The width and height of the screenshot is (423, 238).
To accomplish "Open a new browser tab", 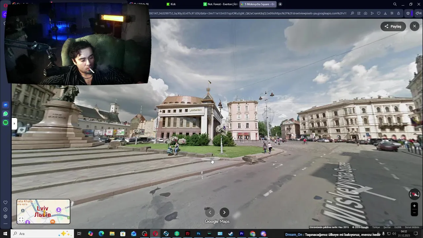I will click(280, 4).
